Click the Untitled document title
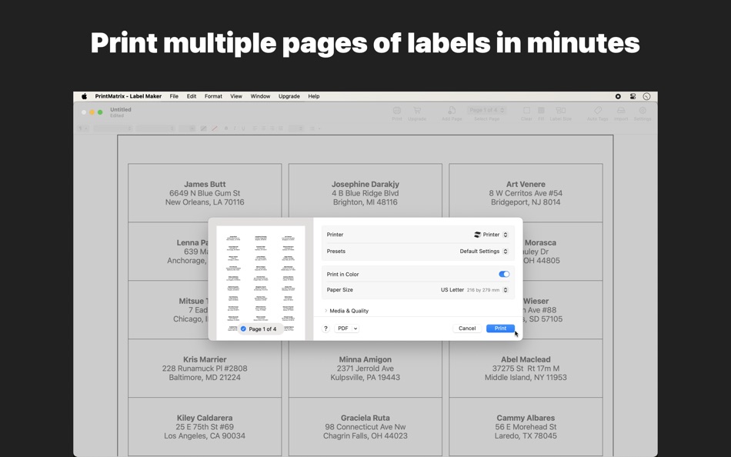Viewport: 731px width, 457px height. (x=121, y=109)
